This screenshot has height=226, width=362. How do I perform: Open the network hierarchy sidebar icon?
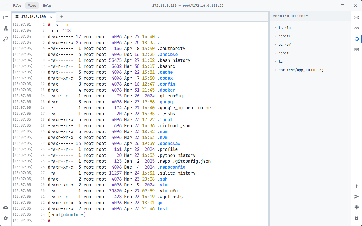[x=6, y=28]
